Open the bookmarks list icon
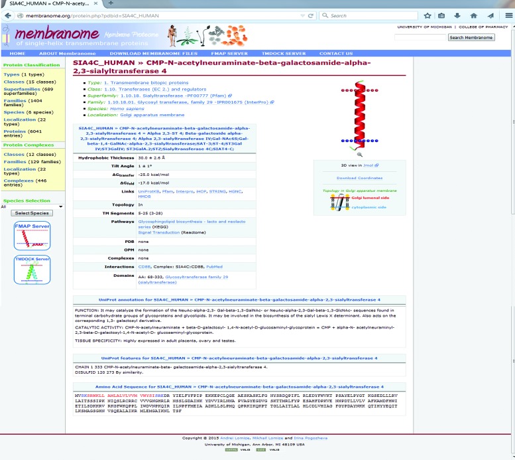 click(441, 15)
